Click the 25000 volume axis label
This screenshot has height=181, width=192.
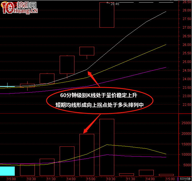pos(186,123)
